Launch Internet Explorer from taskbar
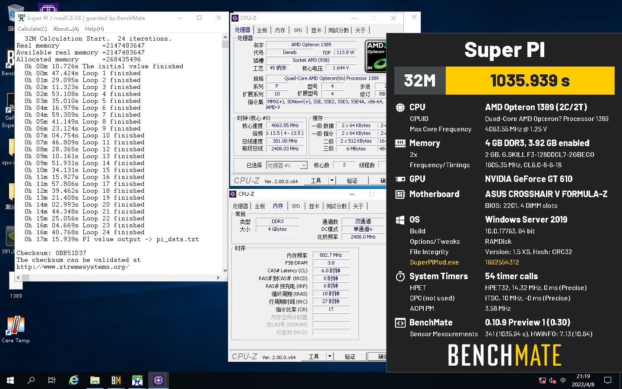This screenshot has width=622, height=389. point(74,380)
